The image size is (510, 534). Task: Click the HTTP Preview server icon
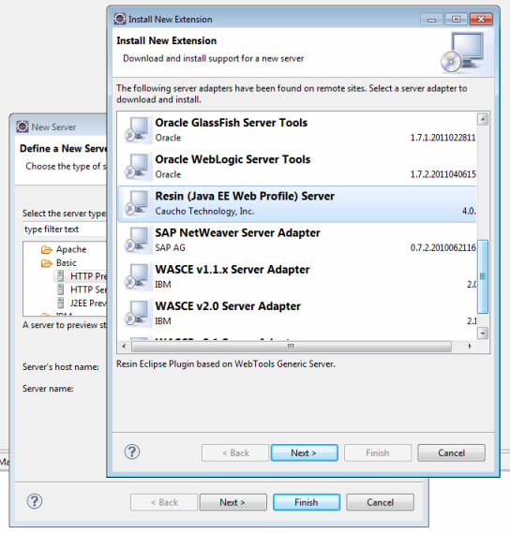(x=61, y=275)
